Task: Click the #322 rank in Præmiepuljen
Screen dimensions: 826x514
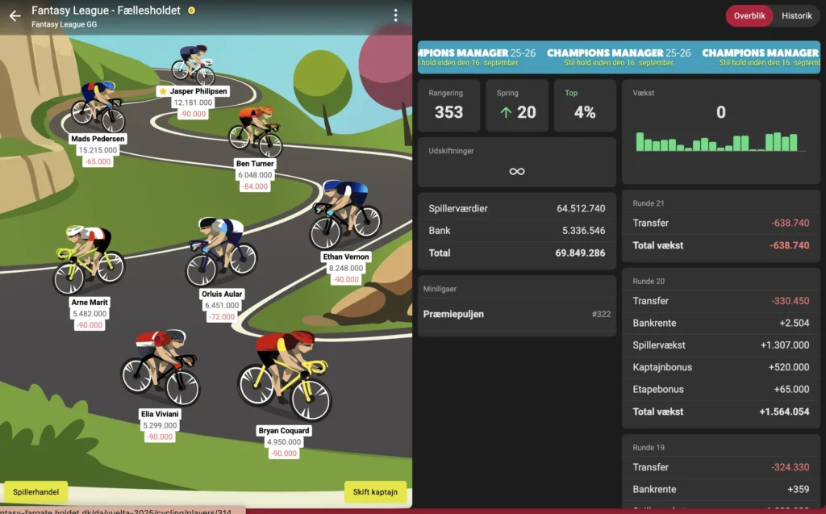Action: (x=601, y=314)
